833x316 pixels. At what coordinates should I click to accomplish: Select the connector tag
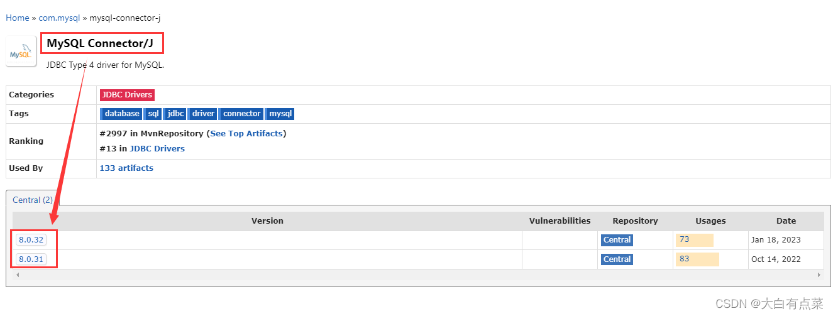click(241, 114)
